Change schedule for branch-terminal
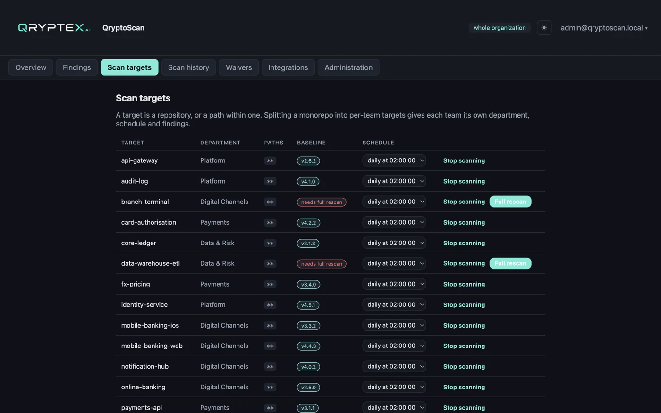This screenshot has width=661, height=413. point(394,202)
